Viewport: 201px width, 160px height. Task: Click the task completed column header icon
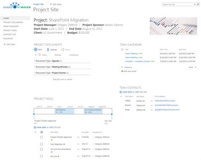coord(42,132)
